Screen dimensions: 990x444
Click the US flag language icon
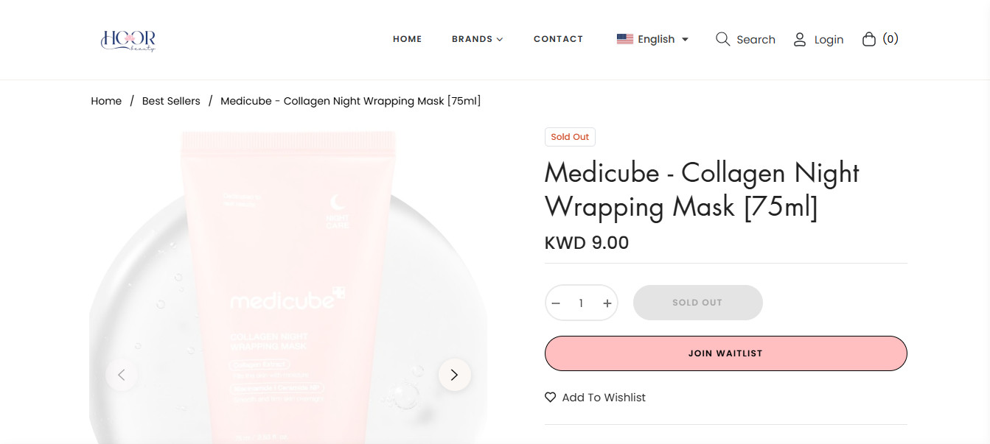625,39
